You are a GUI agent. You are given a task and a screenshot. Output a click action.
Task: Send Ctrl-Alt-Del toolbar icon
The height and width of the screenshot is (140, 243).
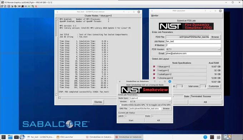19,6
